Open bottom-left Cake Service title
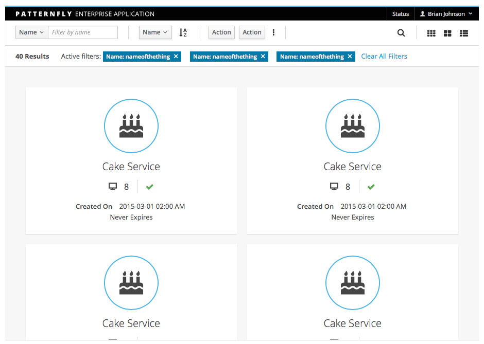This screenshot has width=484, height=344. coord(131,323)
